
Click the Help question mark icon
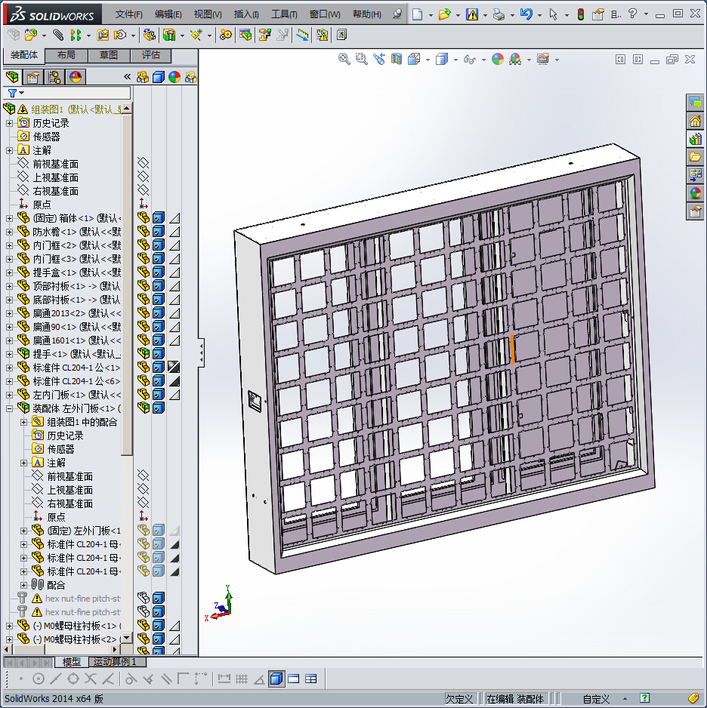[632, 14]
